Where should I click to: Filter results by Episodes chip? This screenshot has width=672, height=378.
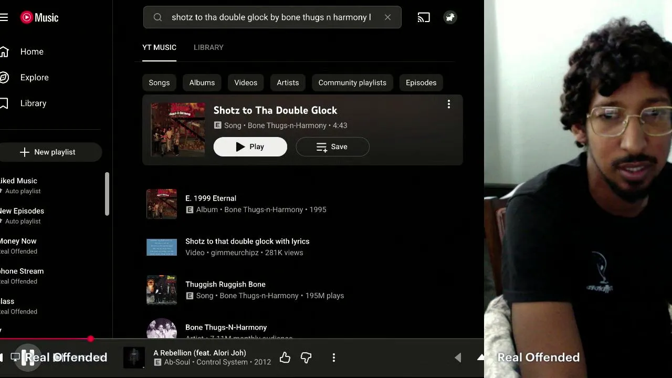(421, 82)
